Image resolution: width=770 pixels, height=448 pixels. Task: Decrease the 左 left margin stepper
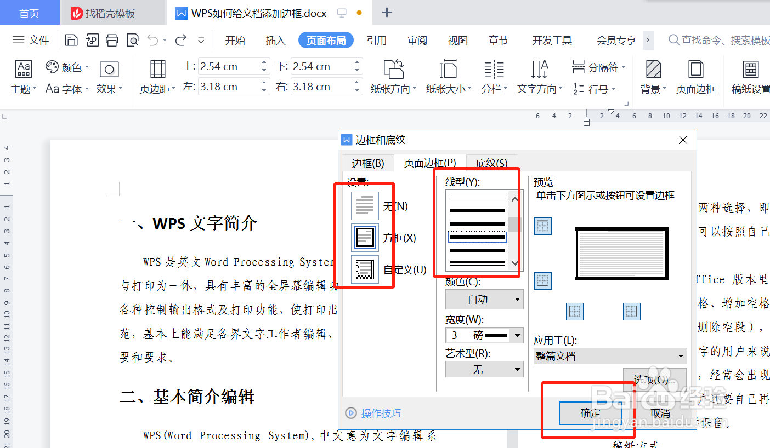pyautogui.click(x=265, y=90)
